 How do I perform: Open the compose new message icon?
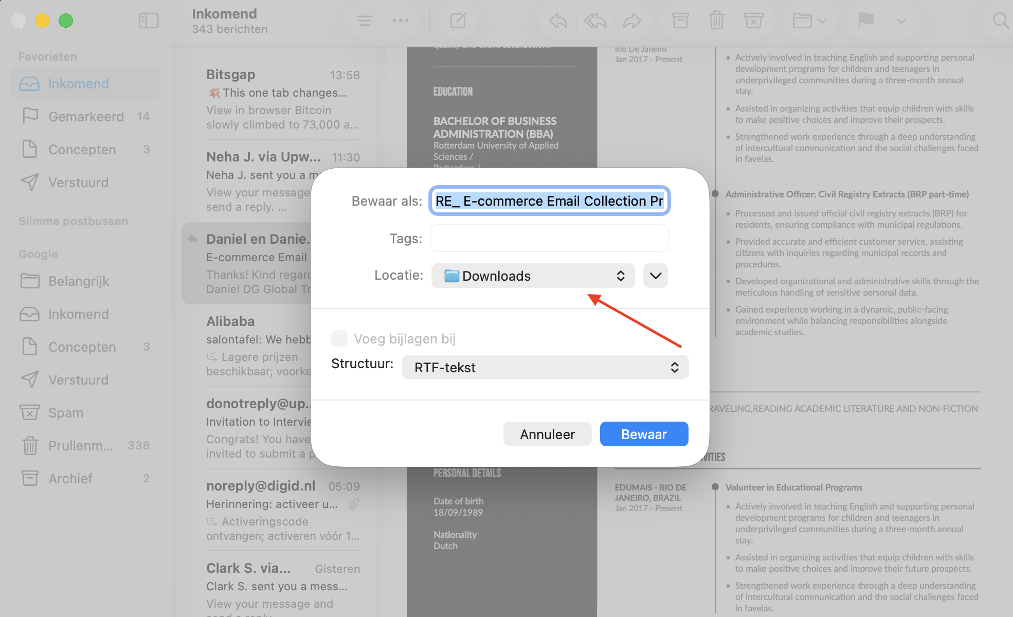coord(458,21)
